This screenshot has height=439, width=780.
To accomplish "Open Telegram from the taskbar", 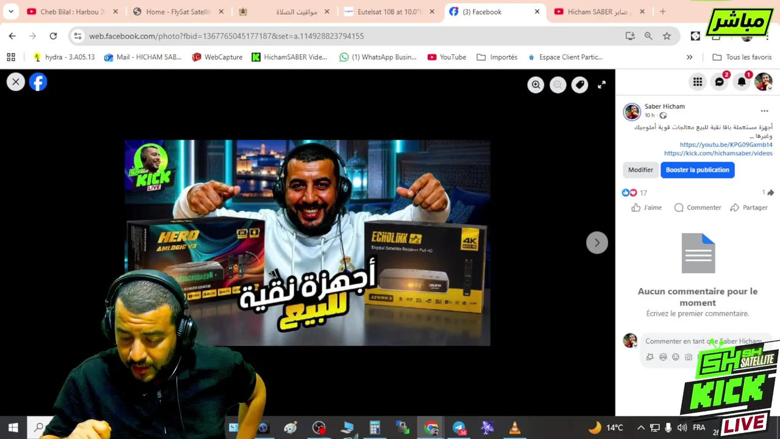I will click(x=459, y=428).
